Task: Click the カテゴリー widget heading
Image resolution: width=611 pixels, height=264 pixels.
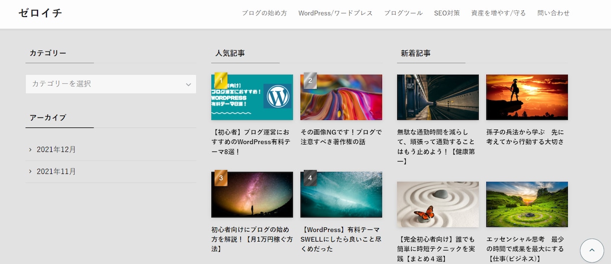Action: point(48,53)
